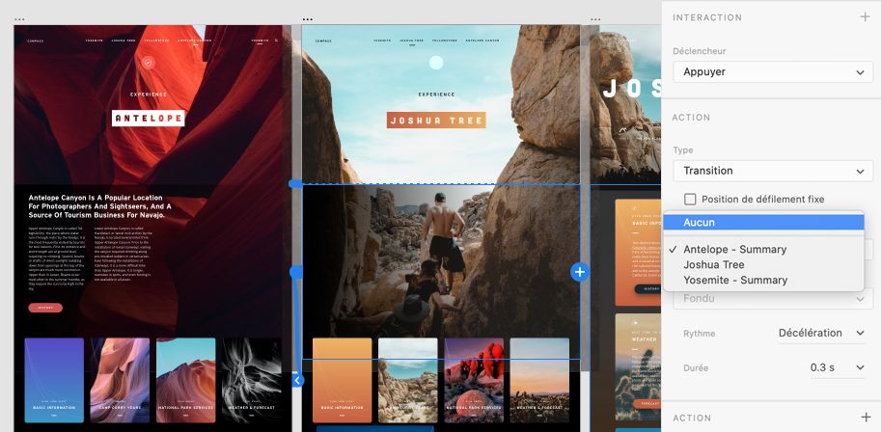Click the Antelope Canyon headline paragraph text

[x=100, y=206]
